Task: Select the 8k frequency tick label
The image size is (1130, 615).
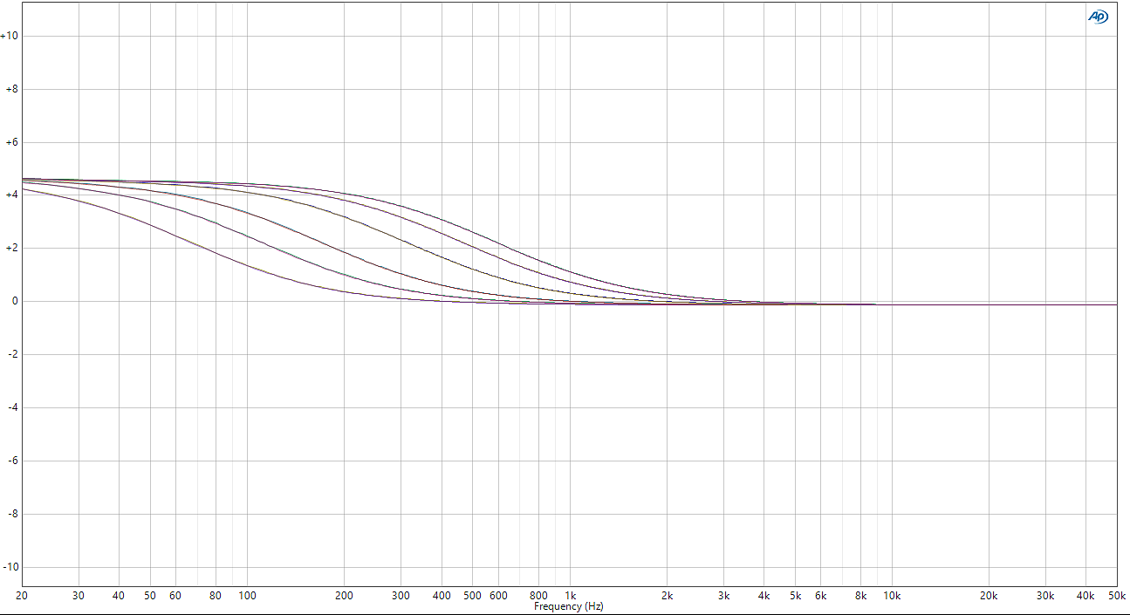Action: pos(860,596)
